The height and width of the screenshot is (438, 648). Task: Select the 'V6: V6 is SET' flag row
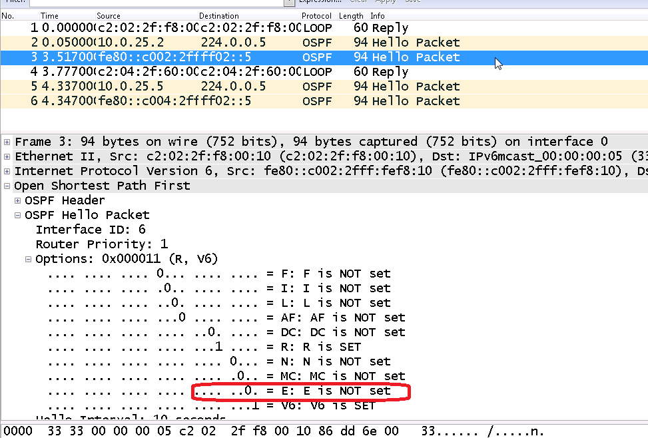point(212,406)
